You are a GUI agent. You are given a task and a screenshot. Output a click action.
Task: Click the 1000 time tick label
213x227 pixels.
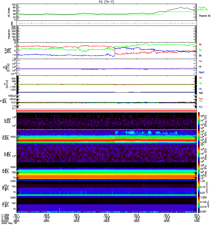click(197, 221)
